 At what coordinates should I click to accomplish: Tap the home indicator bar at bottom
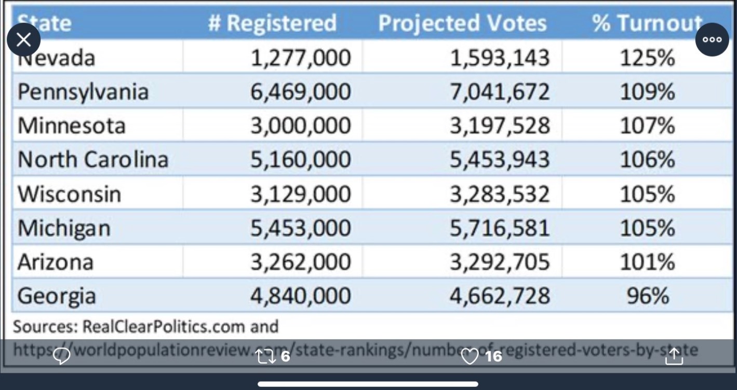tap(368, 384)
